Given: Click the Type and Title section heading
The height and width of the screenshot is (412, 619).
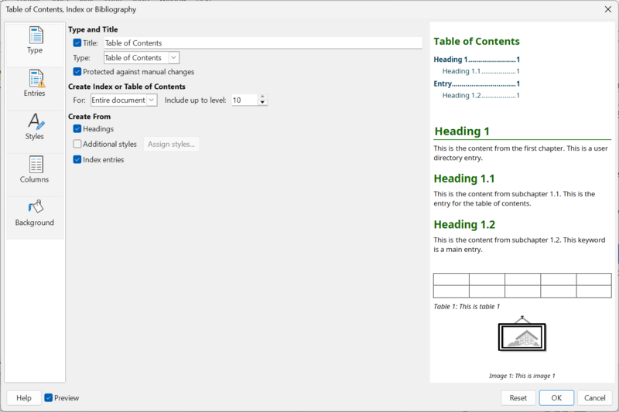Looking at the screenshot, I should coord(93,29).
